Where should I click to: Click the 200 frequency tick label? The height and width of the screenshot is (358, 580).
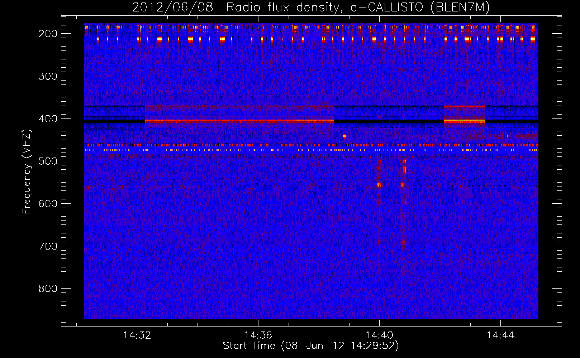coord(48,34)
